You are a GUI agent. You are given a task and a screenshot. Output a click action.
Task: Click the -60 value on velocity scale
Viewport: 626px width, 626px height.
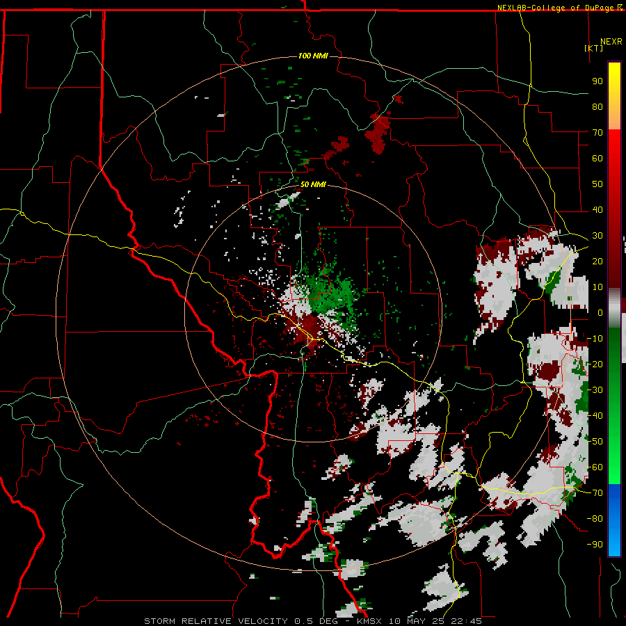(595, 467)
